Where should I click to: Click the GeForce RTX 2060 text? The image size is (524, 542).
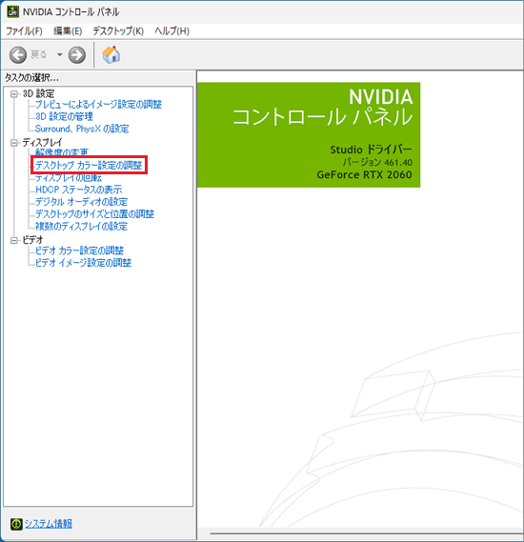pyautogui.click(x=364, y=174)
